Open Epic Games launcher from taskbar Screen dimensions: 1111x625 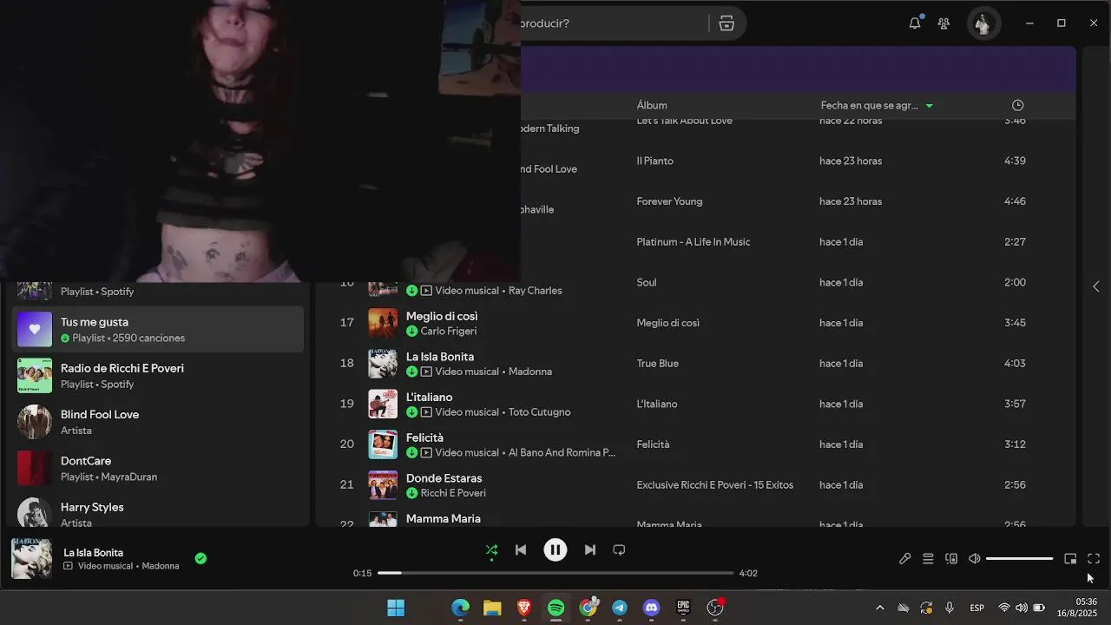684,608
